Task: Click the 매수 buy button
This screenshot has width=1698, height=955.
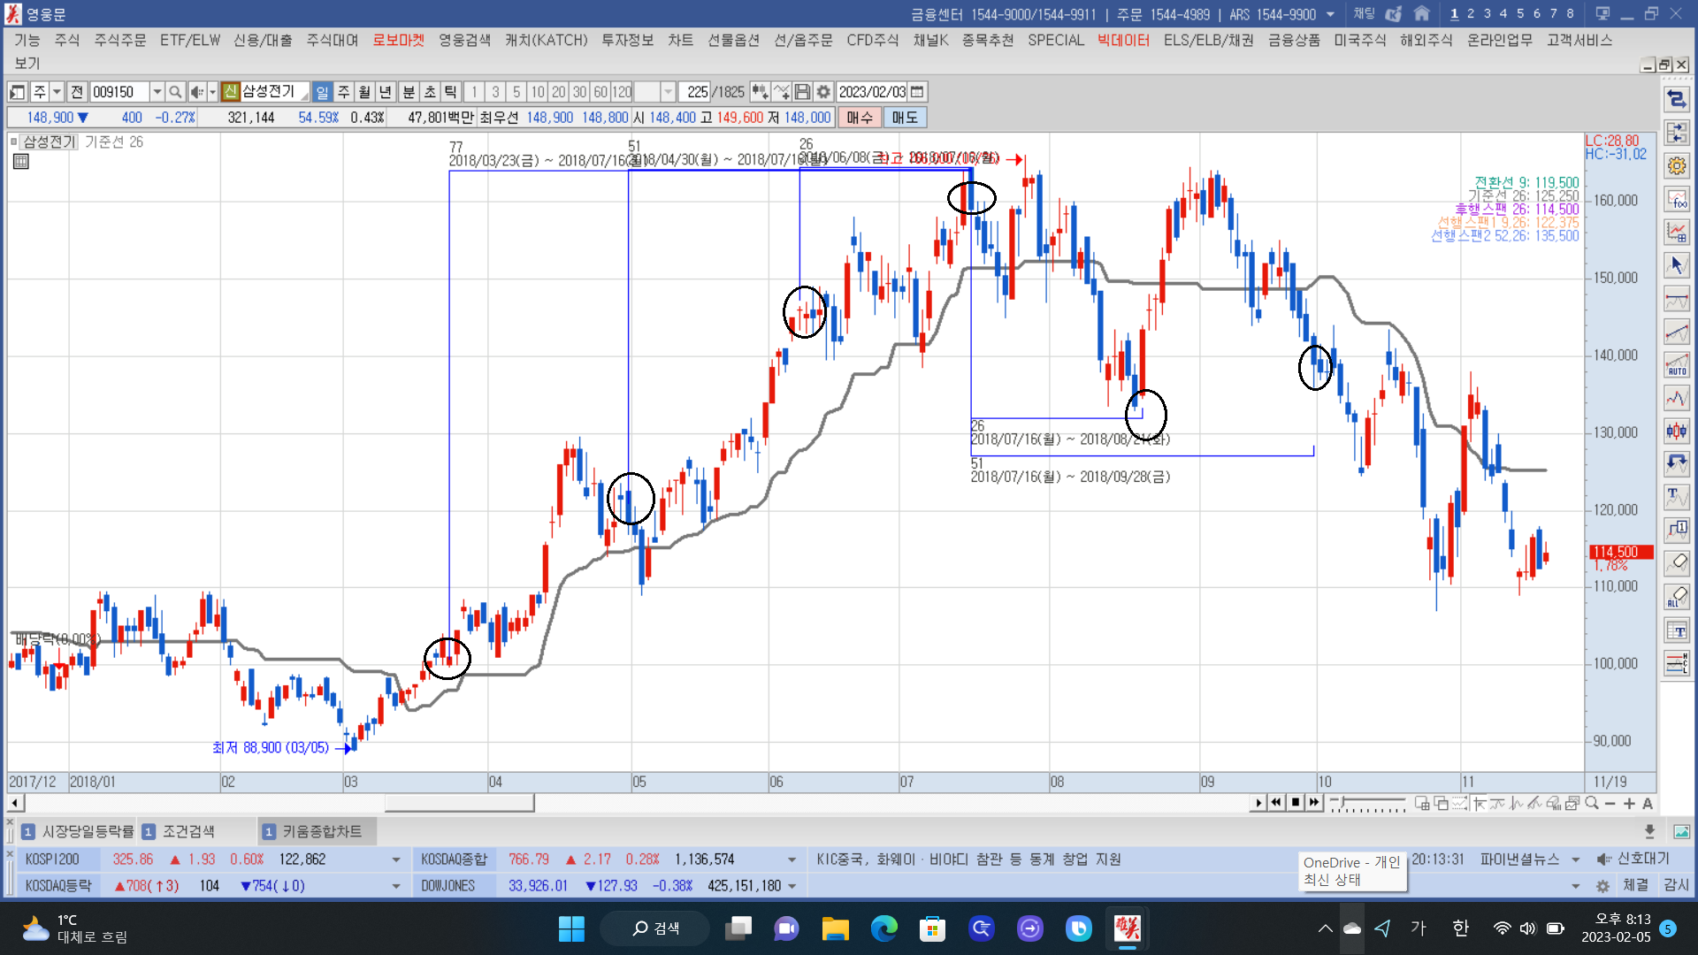Action: coord(859,118)
